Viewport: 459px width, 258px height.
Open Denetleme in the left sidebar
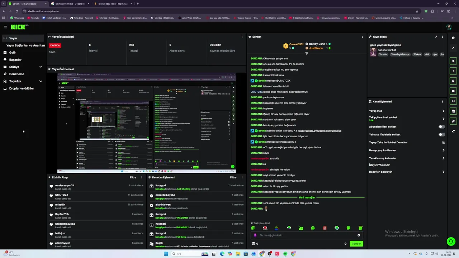point(17,74)
